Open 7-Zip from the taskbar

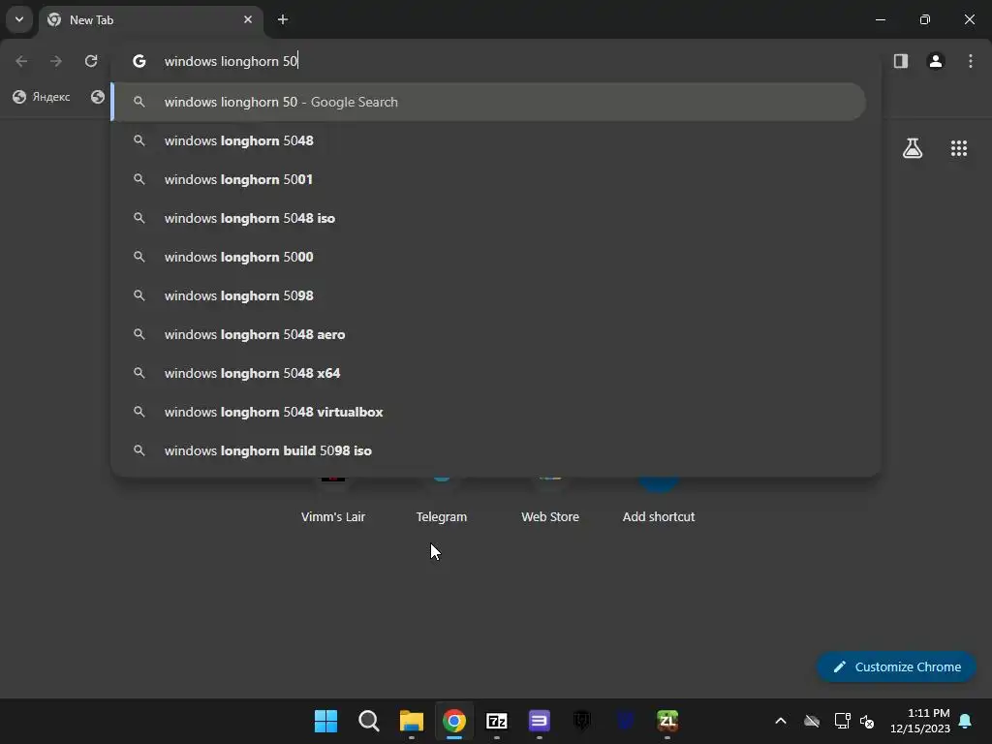point(497,721)
